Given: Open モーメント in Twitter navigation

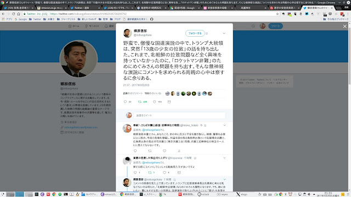Looking at the screenshot, I should click(92, 26).
